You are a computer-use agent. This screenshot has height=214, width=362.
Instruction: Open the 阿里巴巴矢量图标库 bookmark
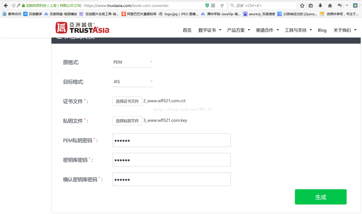pos(139,14)
